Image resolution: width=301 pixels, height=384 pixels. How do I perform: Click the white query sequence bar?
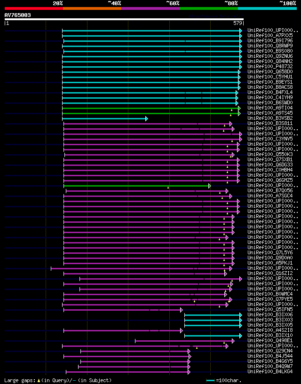(124, 19)
